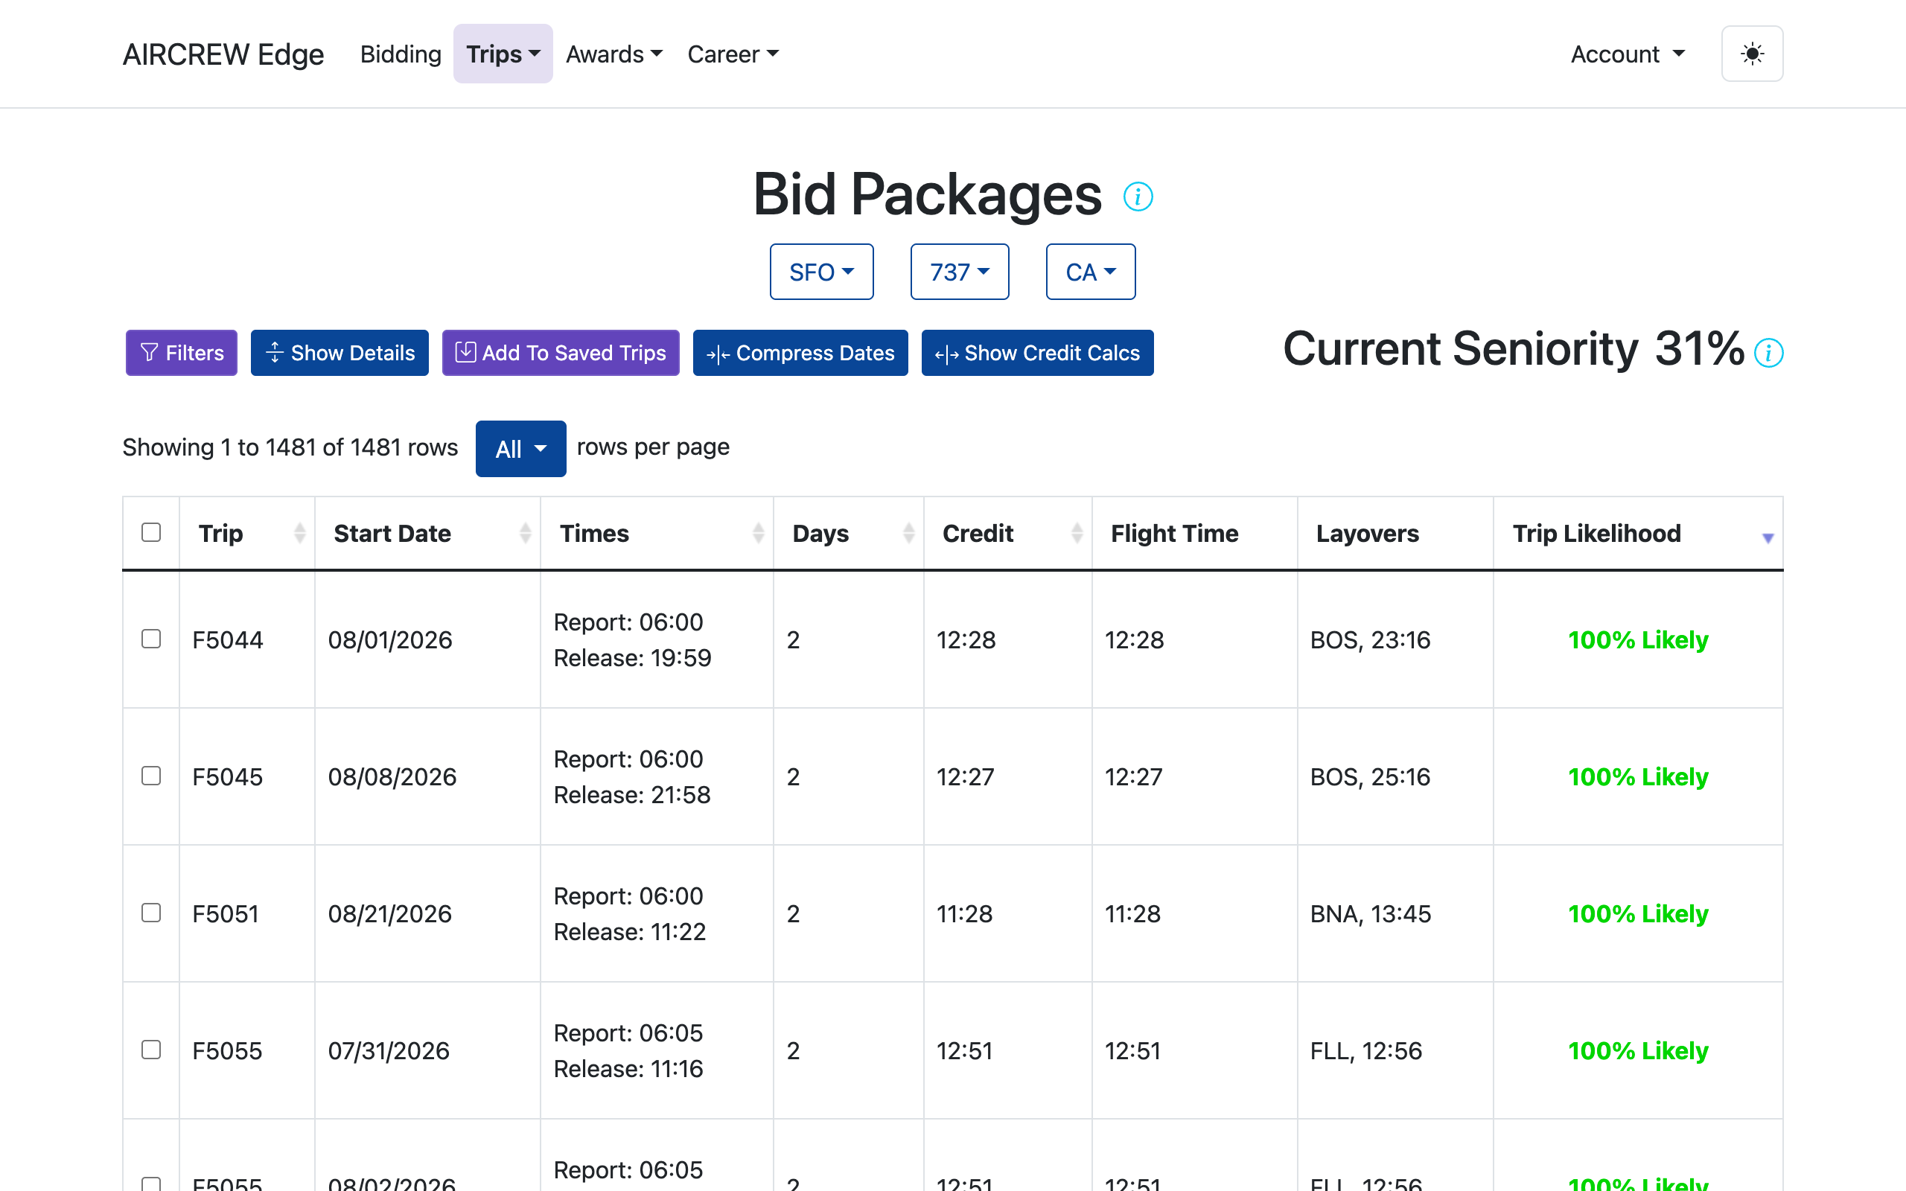Image resolution: width=1906 pixels, height=1191 pixels.
Task: Click layover FLL, 12:56 for 07/31/2026 trip
Action: pos(1365,1051)
